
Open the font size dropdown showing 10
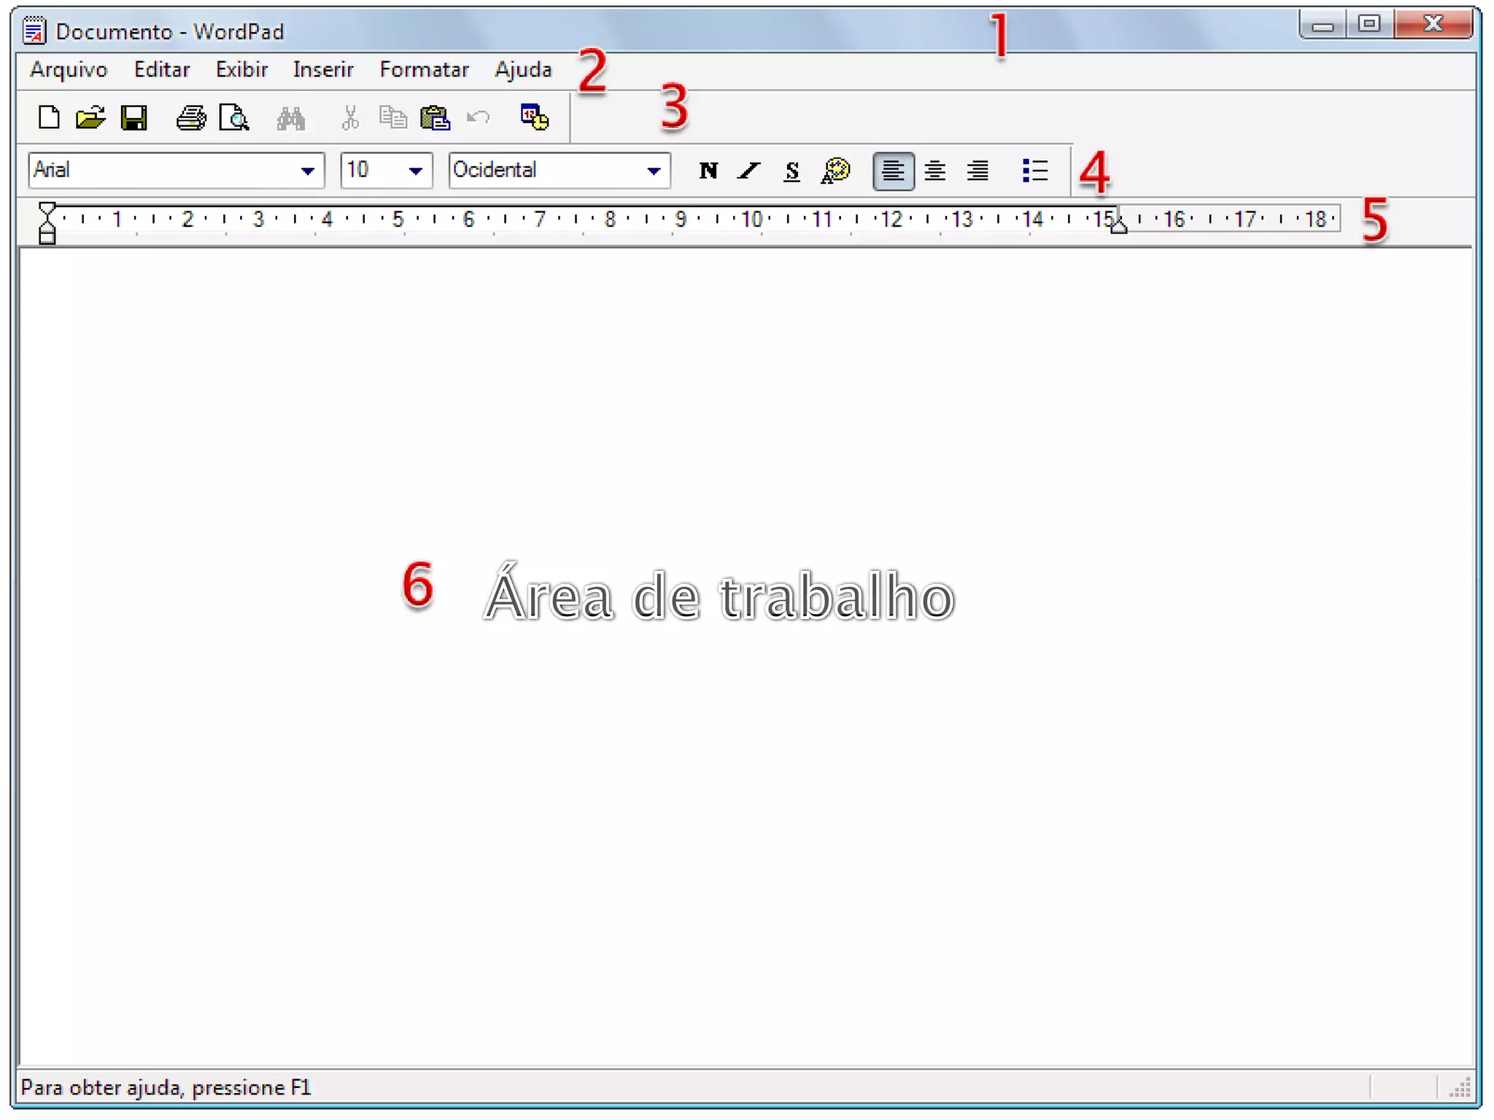(415, 171)
